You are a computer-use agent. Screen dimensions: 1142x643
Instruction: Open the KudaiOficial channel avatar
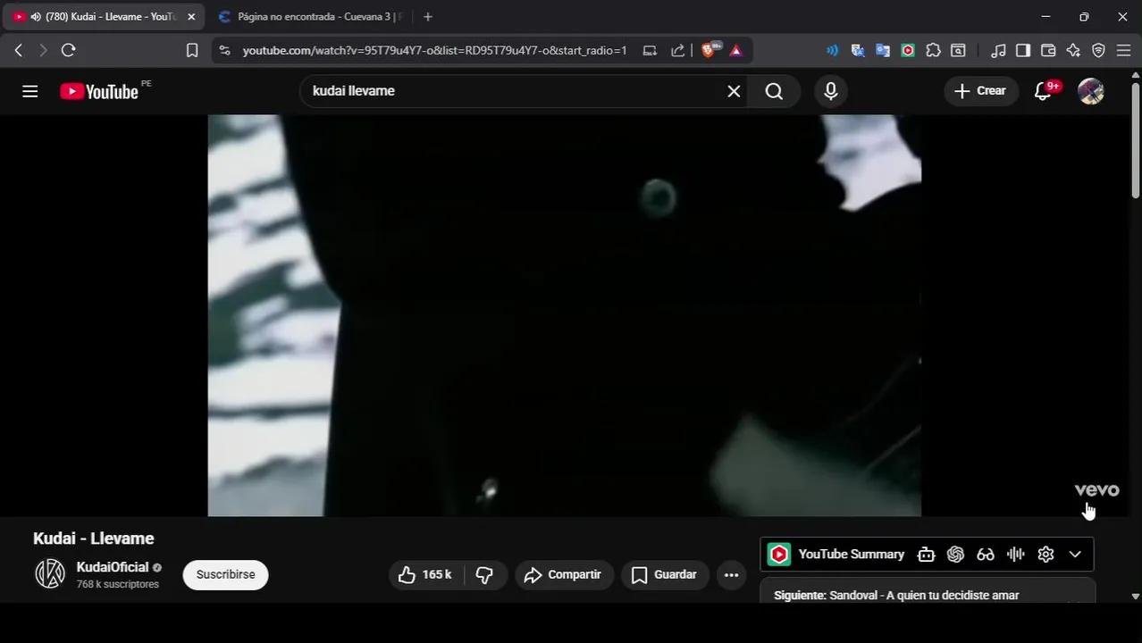[x=50, y=574]
